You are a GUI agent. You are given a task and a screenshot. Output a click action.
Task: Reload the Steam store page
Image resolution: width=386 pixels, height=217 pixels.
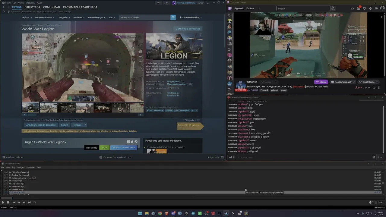(4, 11)
